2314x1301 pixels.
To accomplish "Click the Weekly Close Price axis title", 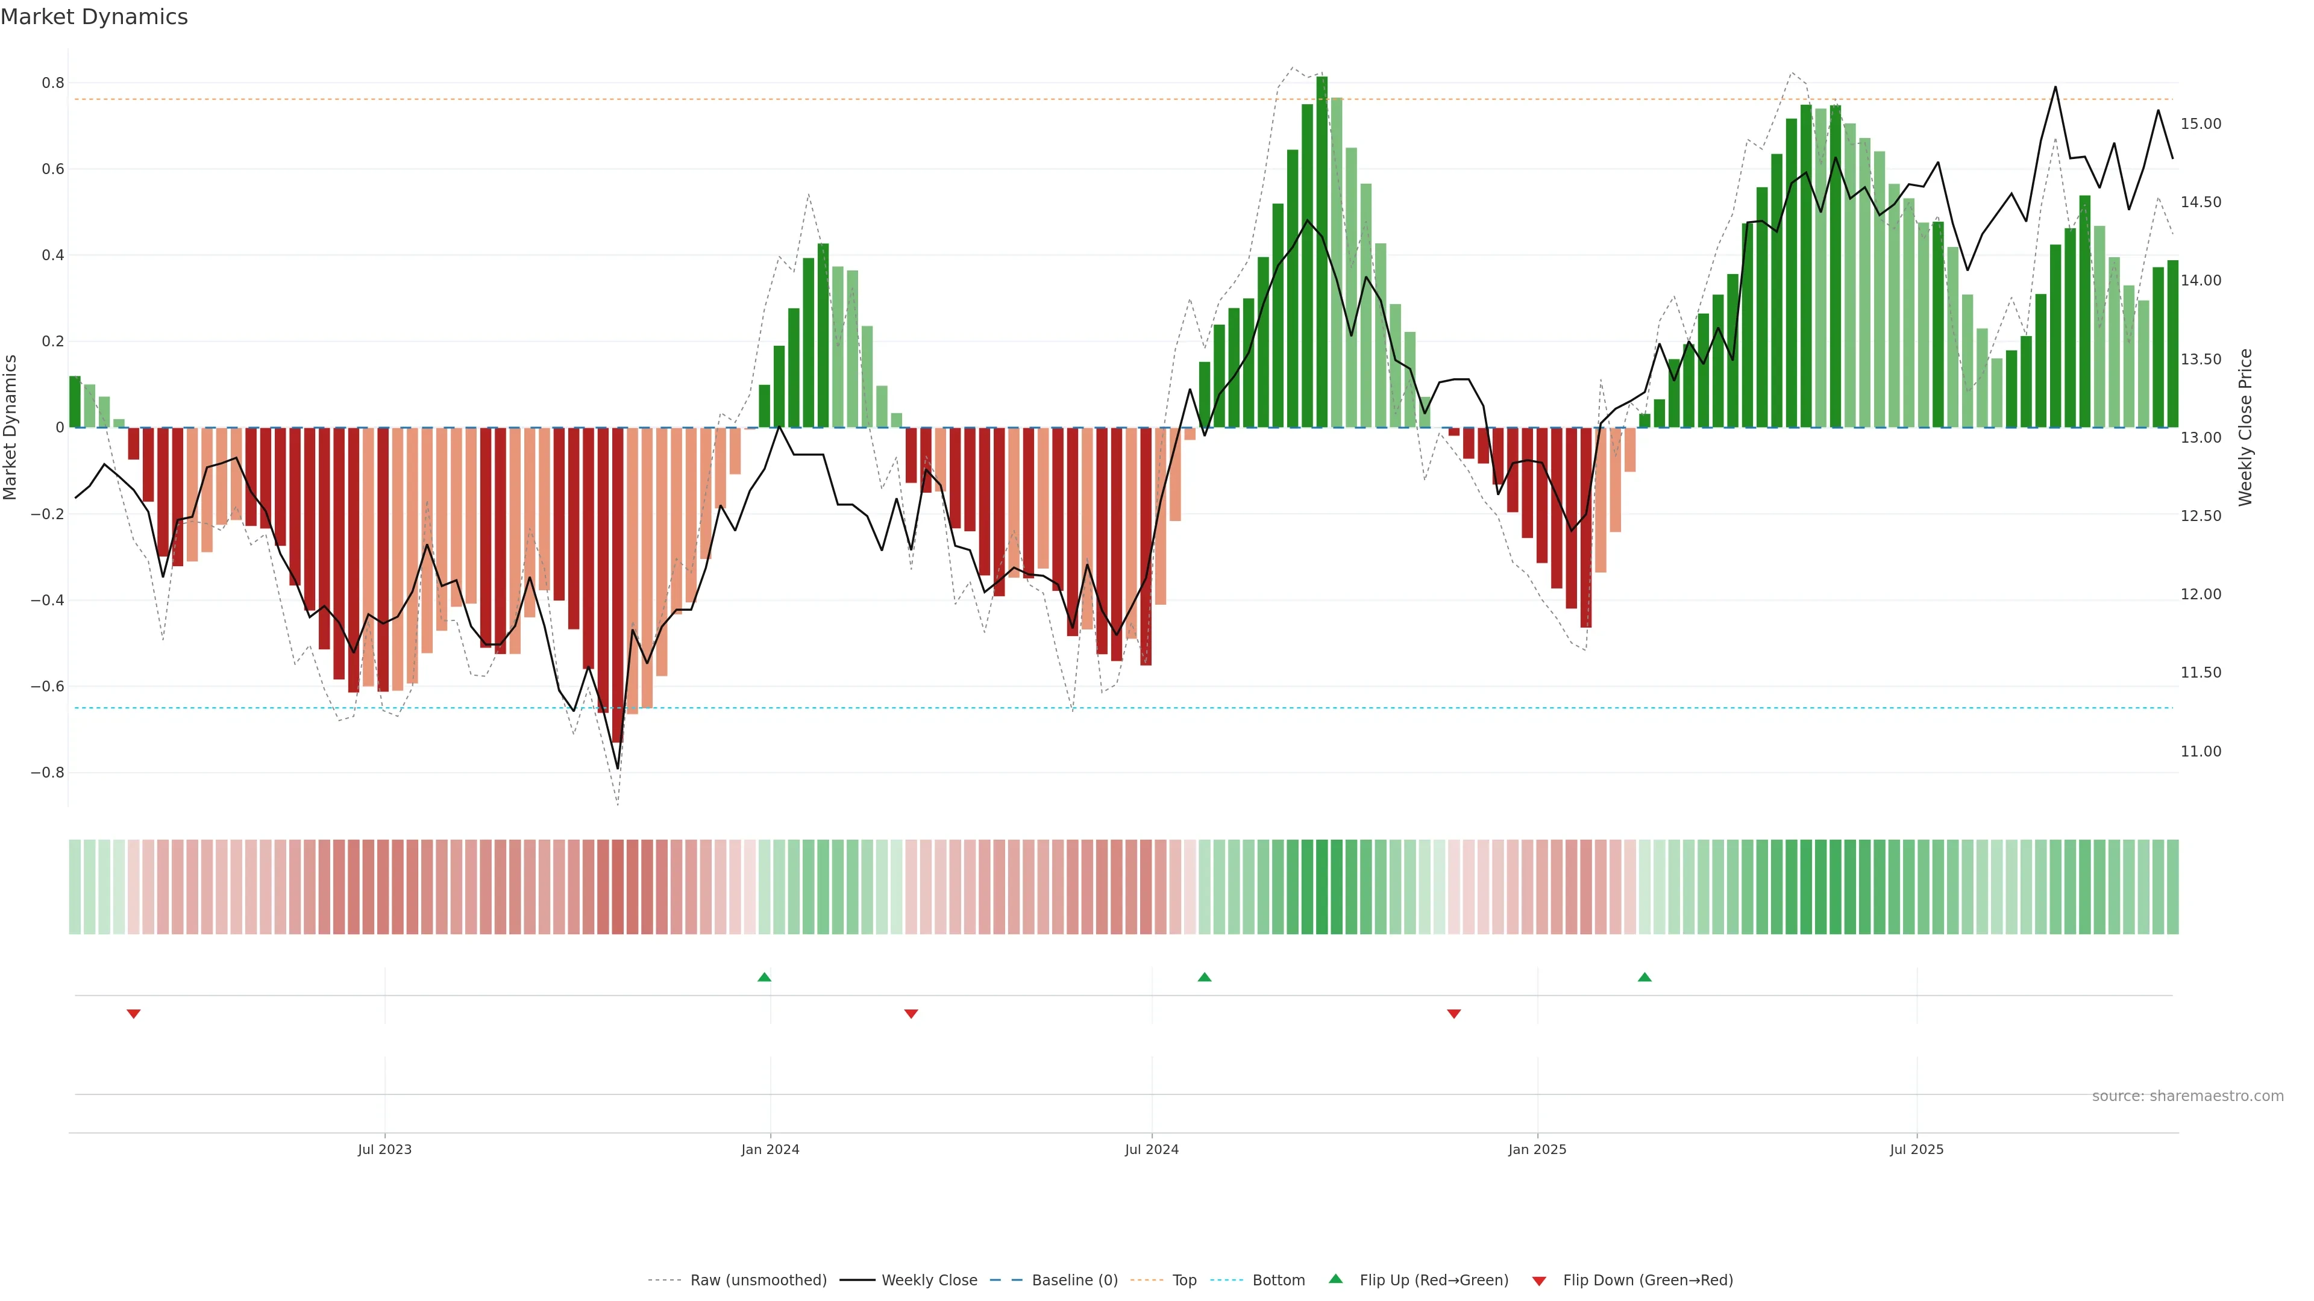I will [x=2245, y=428].
